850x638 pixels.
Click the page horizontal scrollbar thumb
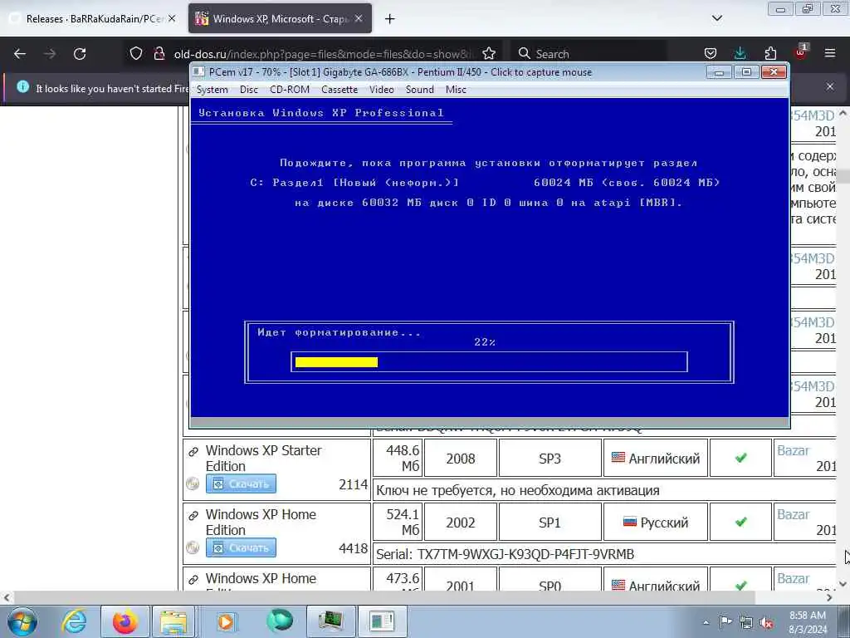click(x=383, y=597)
